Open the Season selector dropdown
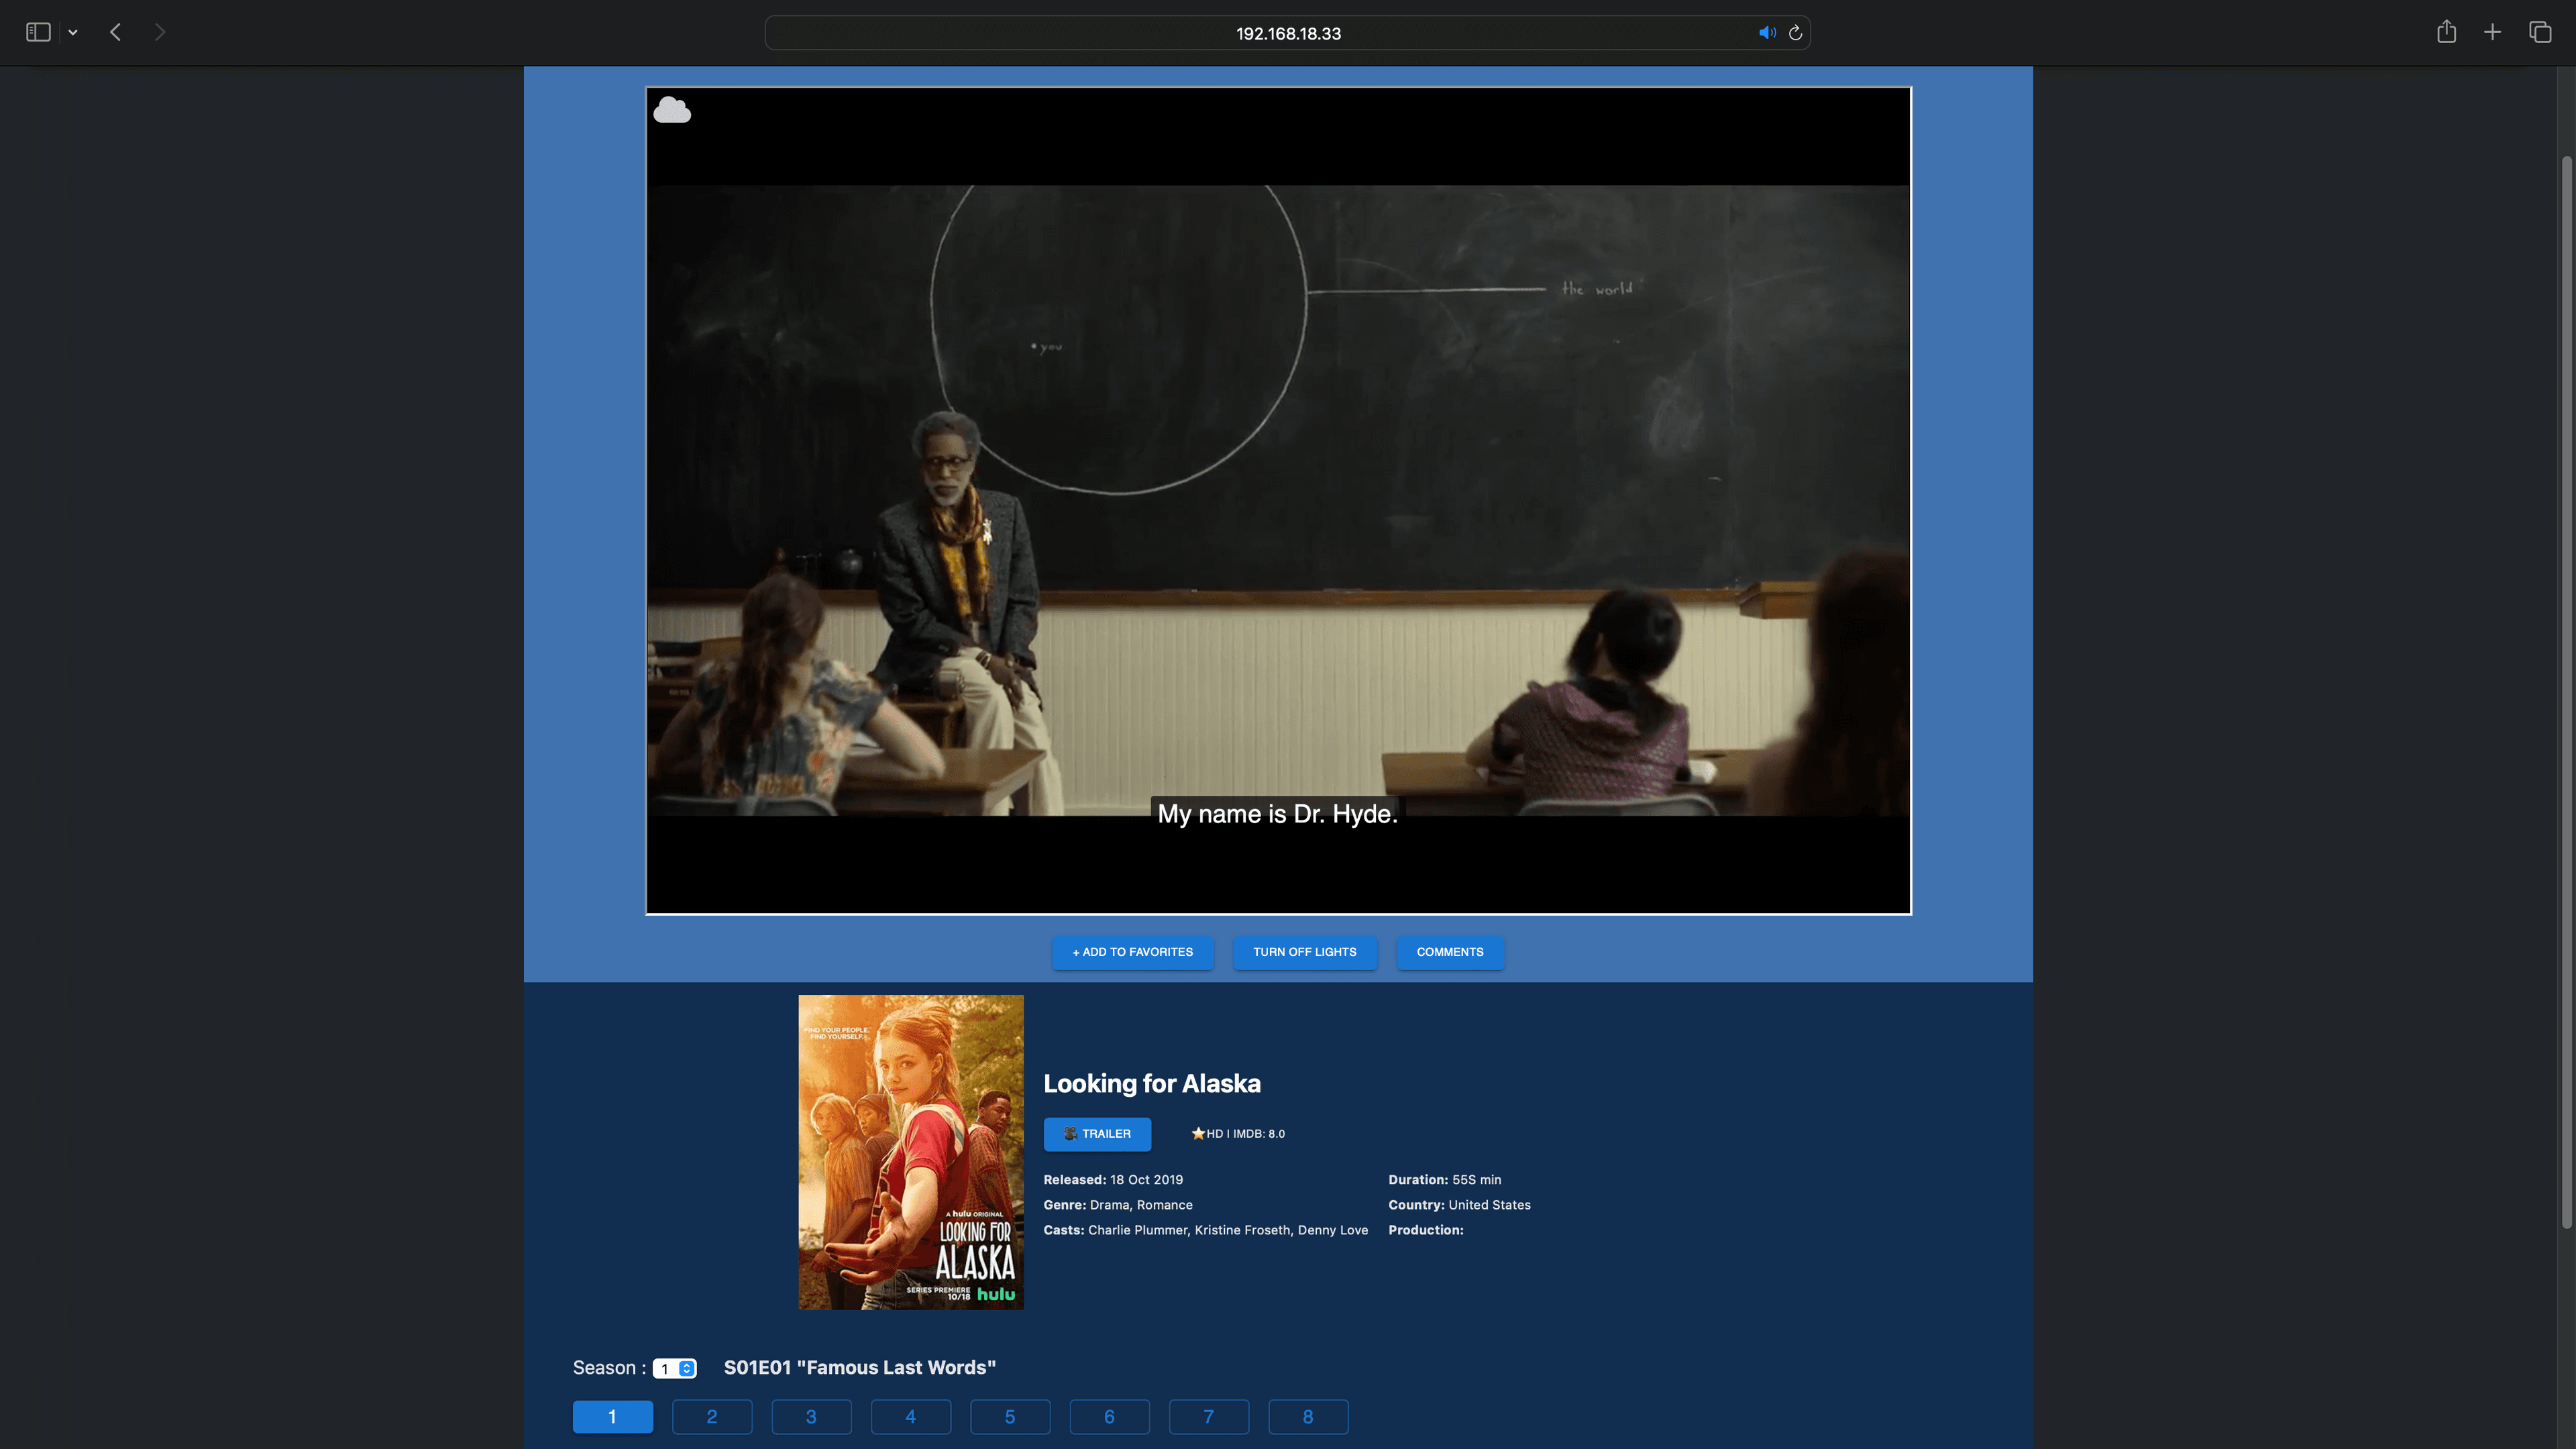The height and width of the screenshot is (1449, 2576). (675, 1368)
